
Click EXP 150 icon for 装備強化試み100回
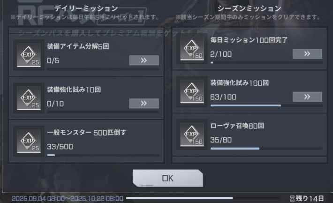(192, 92)
